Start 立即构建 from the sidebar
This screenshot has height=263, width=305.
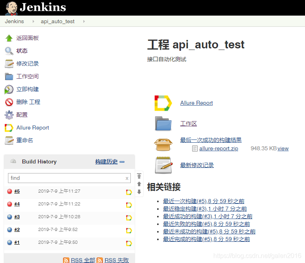(28, 89)
